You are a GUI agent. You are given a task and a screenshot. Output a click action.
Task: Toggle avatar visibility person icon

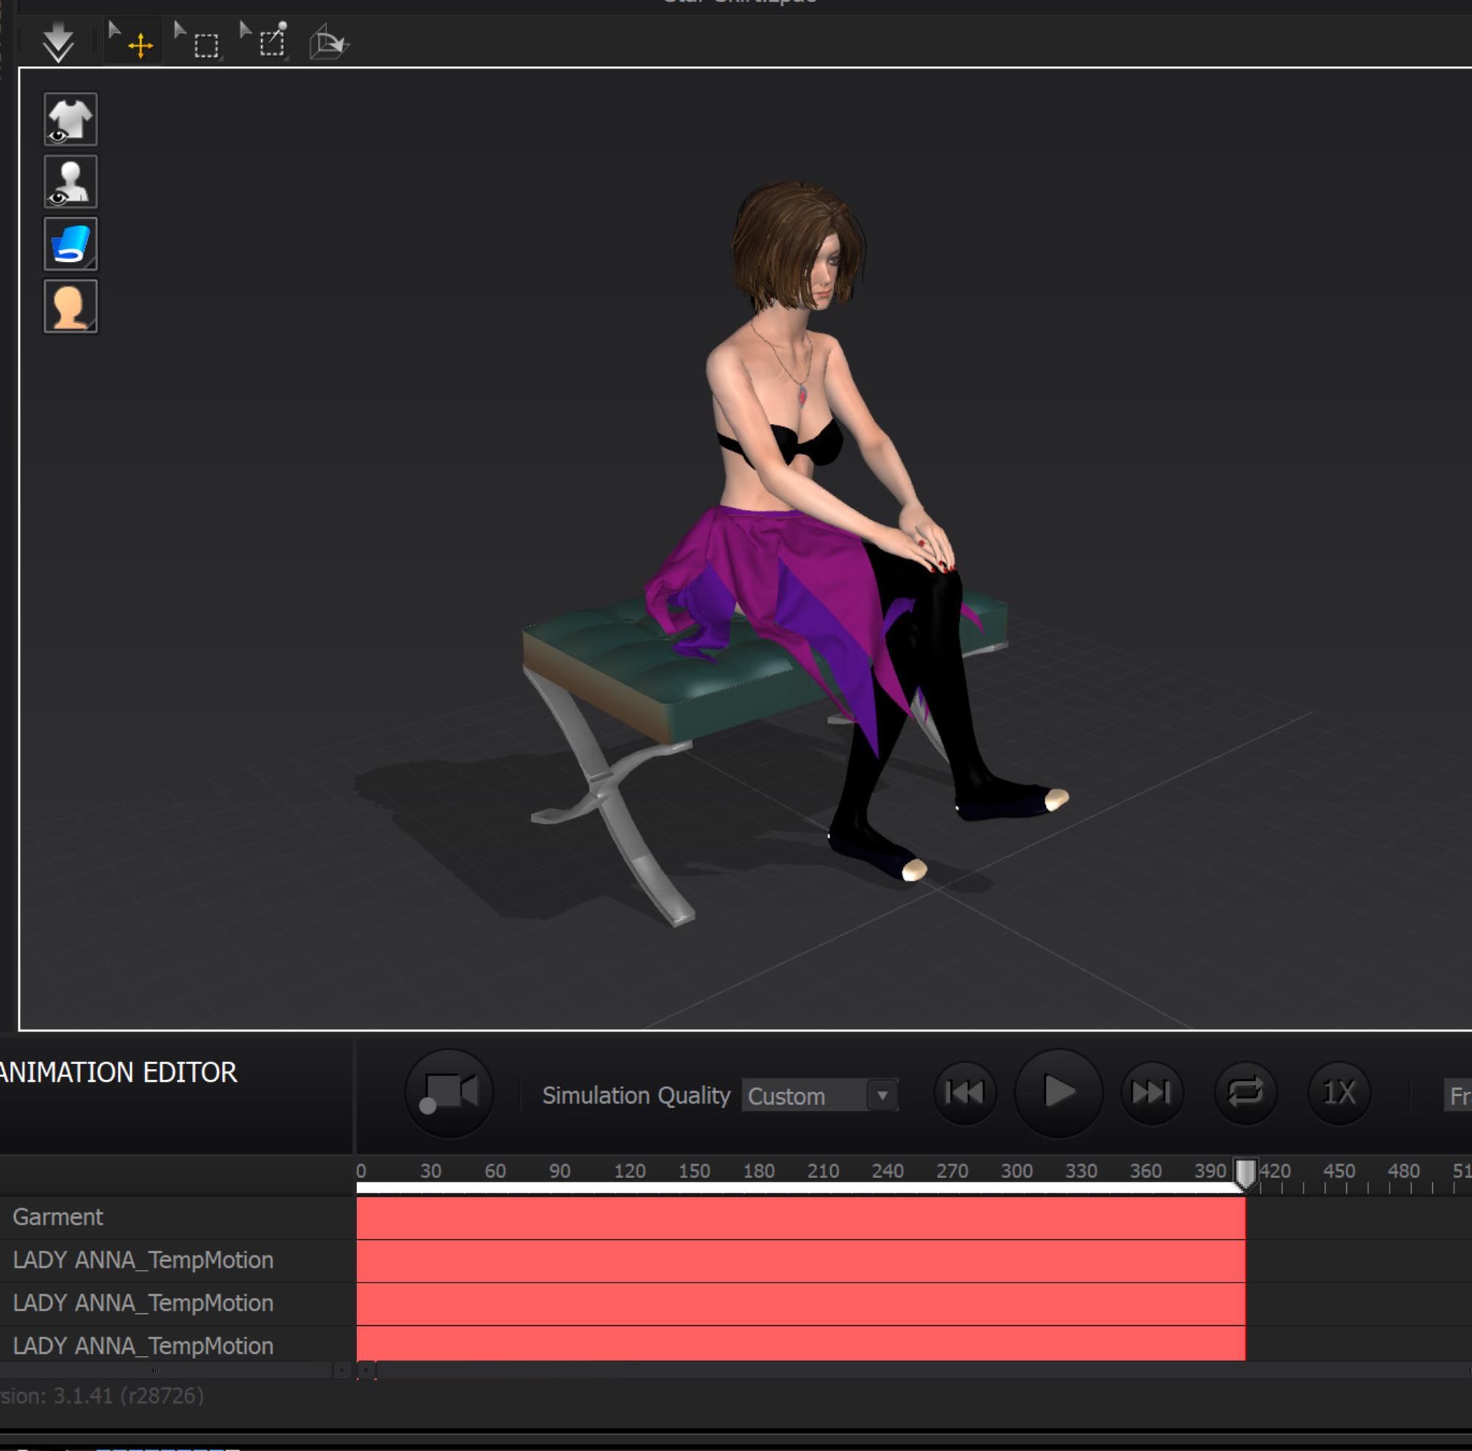70,182
